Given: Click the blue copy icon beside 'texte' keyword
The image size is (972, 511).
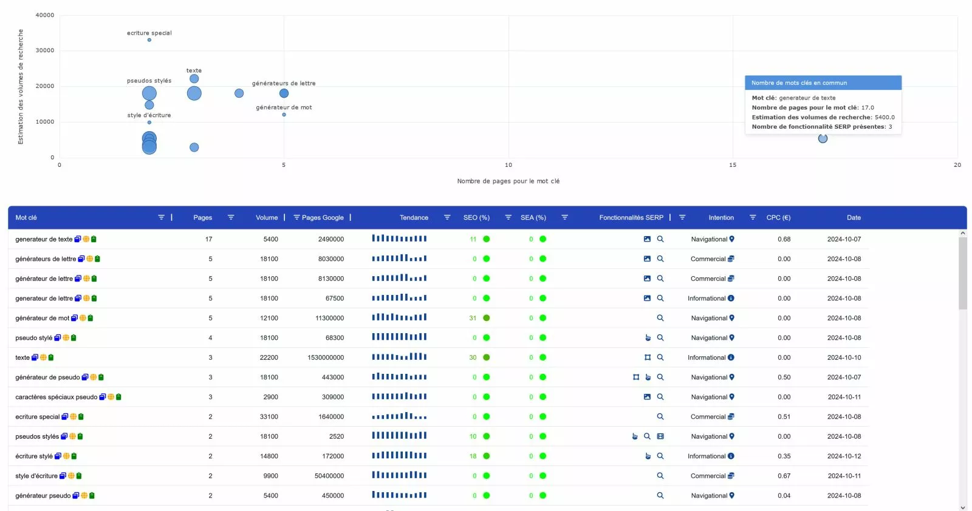Looking at the screenshot, I should (35, 357).
